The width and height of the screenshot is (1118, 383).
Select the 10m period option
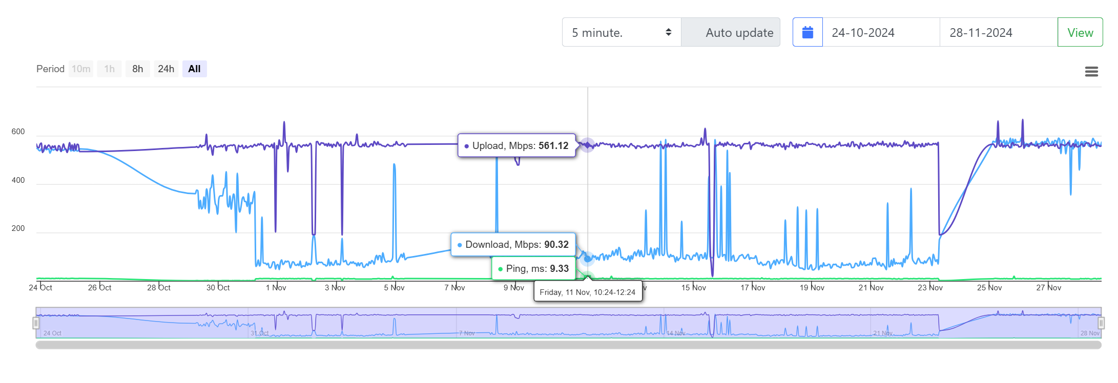coord(81,69)
